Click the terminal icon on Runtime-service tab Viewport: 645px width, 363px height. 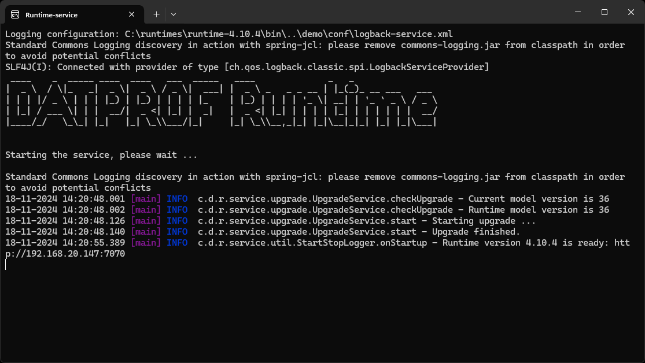[15, 15]
